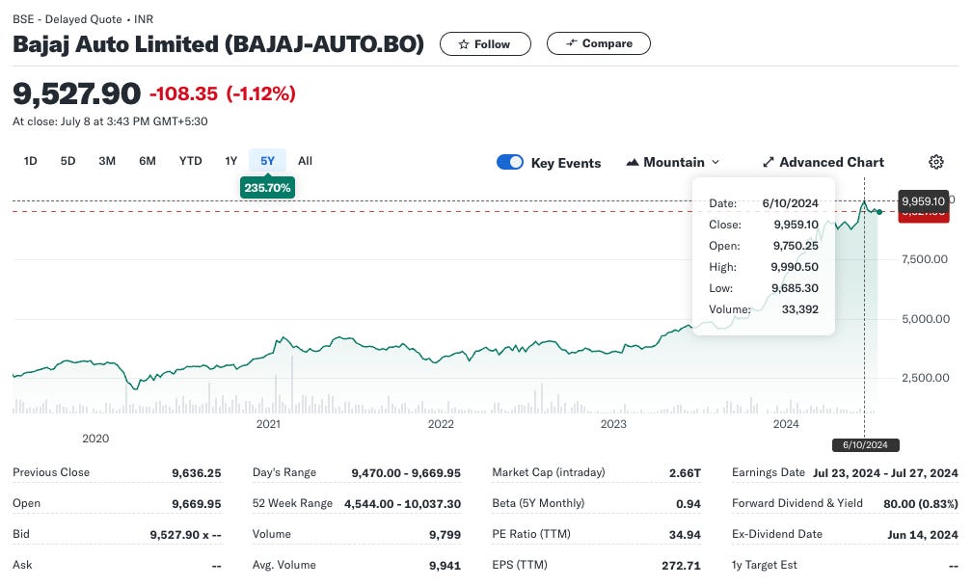The height and width of the screenshot is (586, 972).
Task: Click the Advanced Chart expand icon
Action: (768, 162)
